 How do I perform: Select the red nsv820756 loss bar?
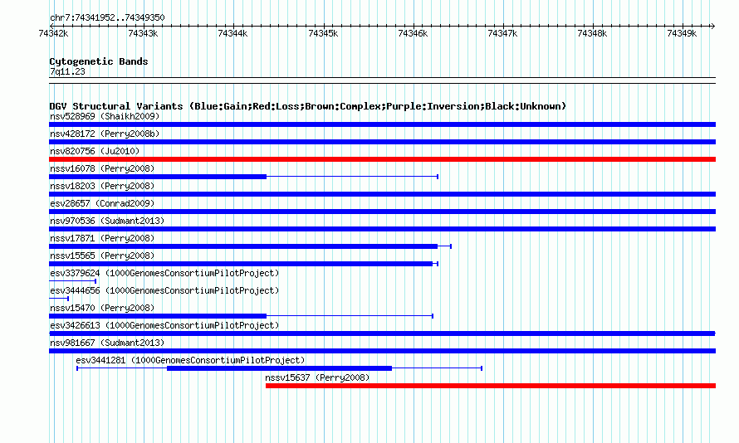tap(382, 159)
